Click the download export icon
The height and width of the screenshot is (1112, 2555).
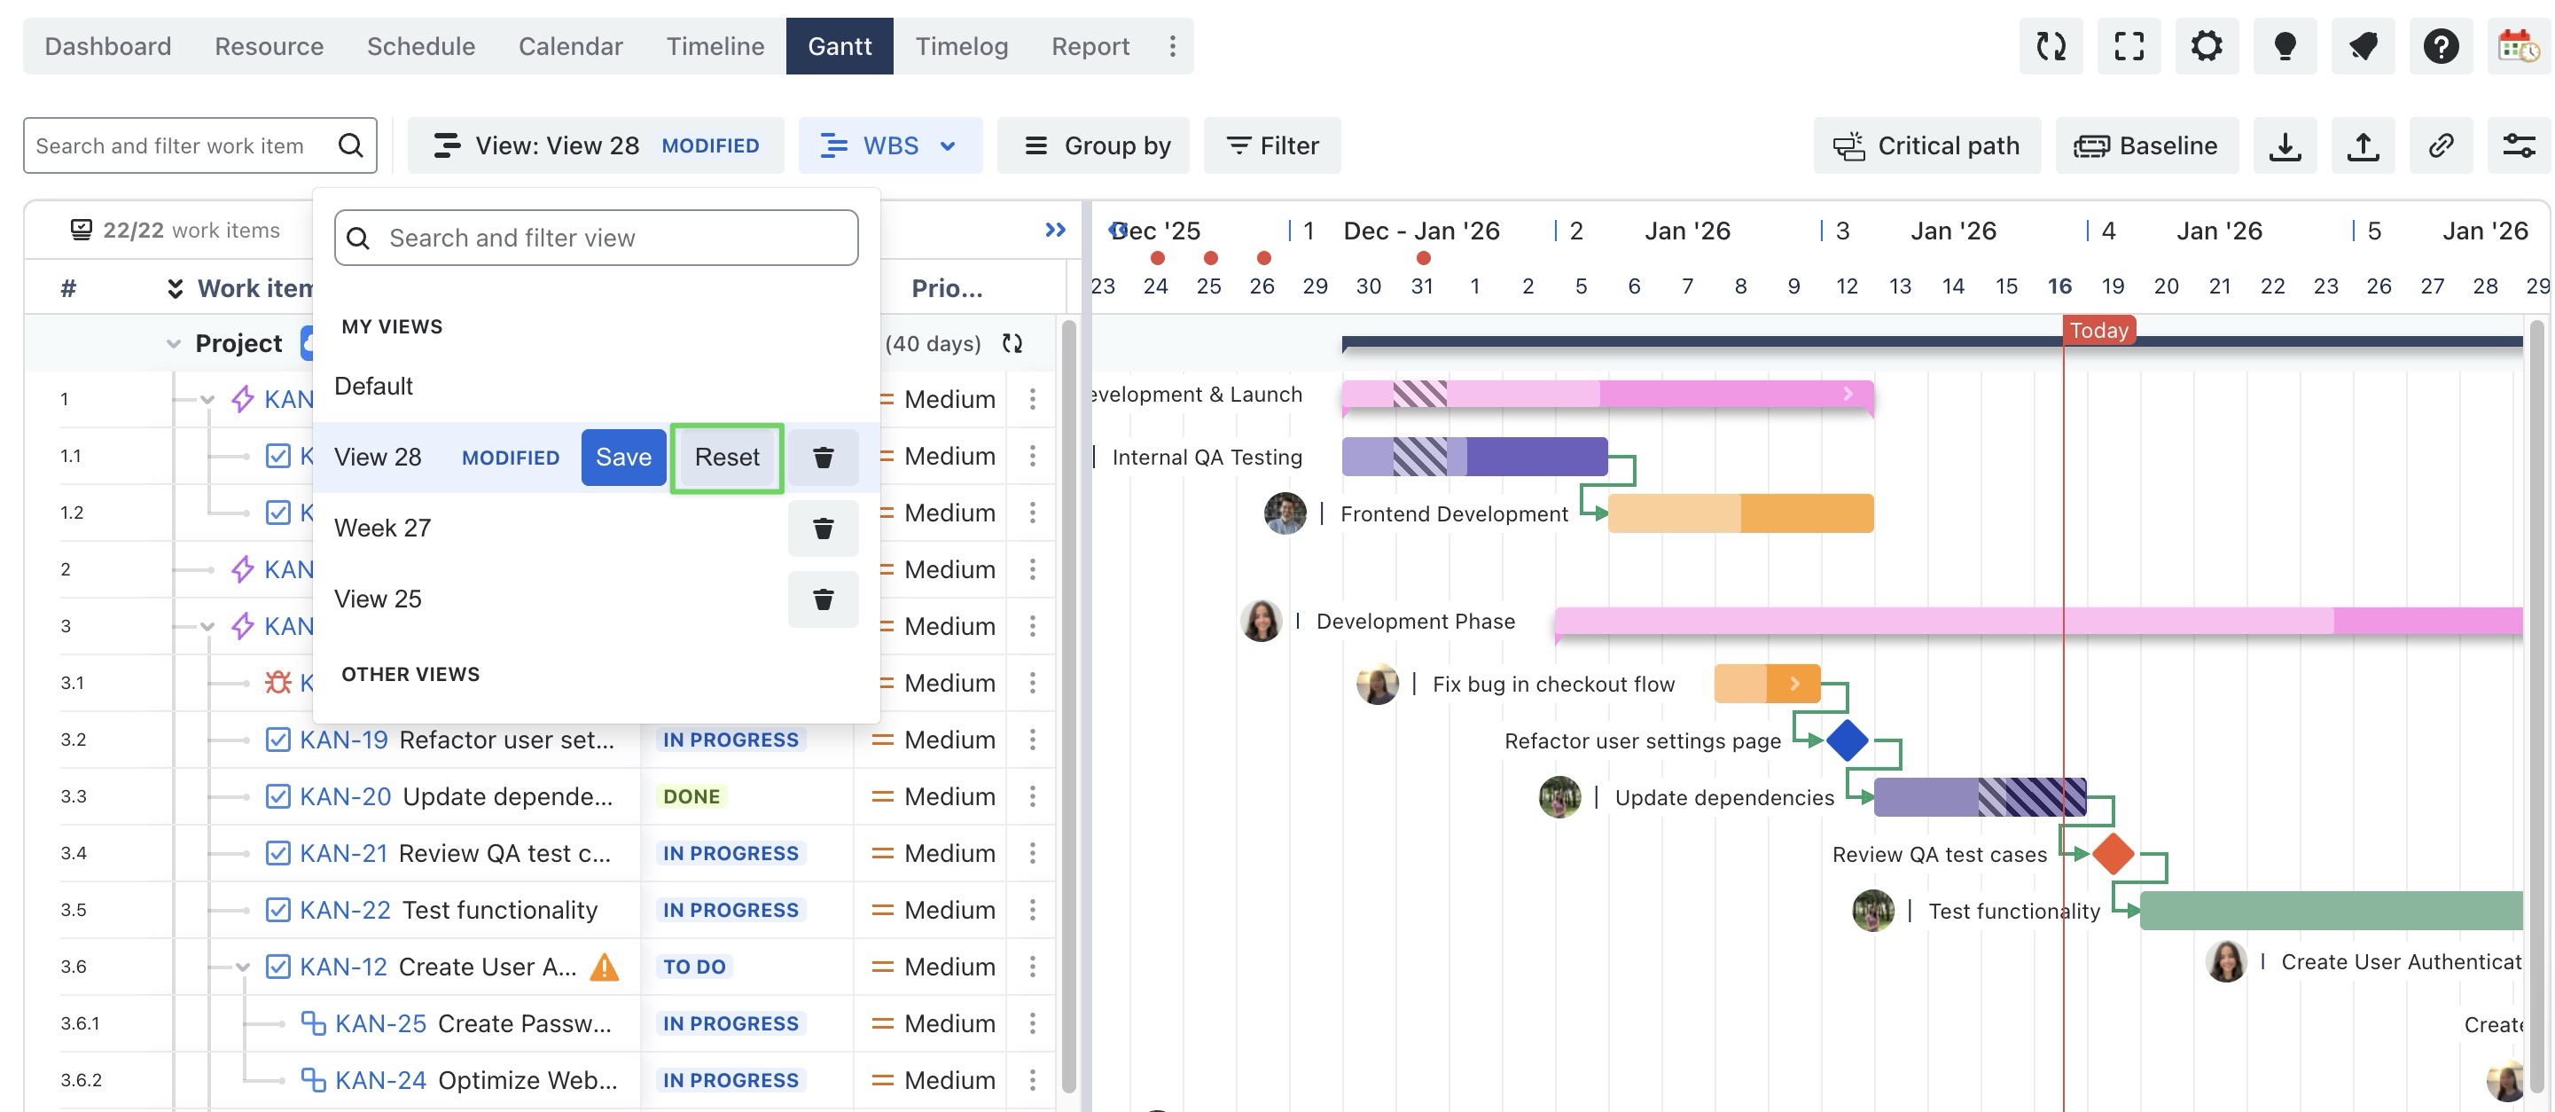(x=2285, y=145)
